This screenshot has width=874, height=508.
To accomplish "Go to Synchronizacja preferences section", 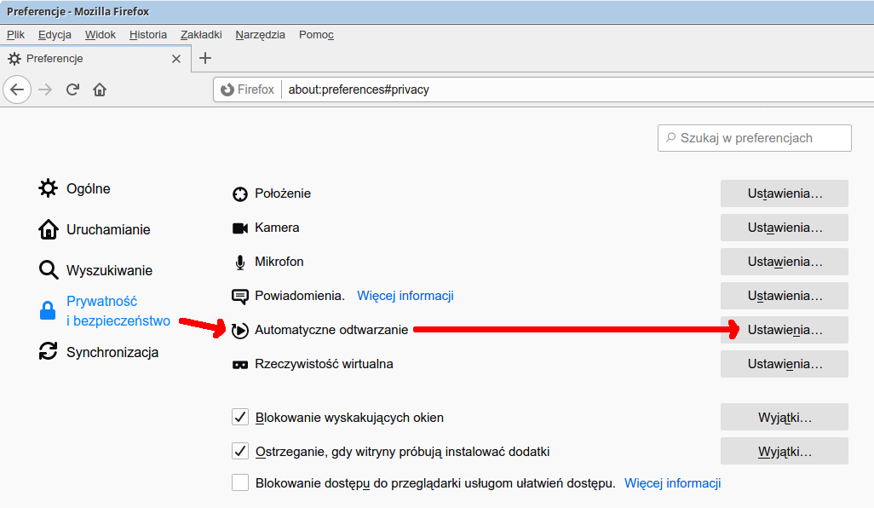I will [99, 352].
